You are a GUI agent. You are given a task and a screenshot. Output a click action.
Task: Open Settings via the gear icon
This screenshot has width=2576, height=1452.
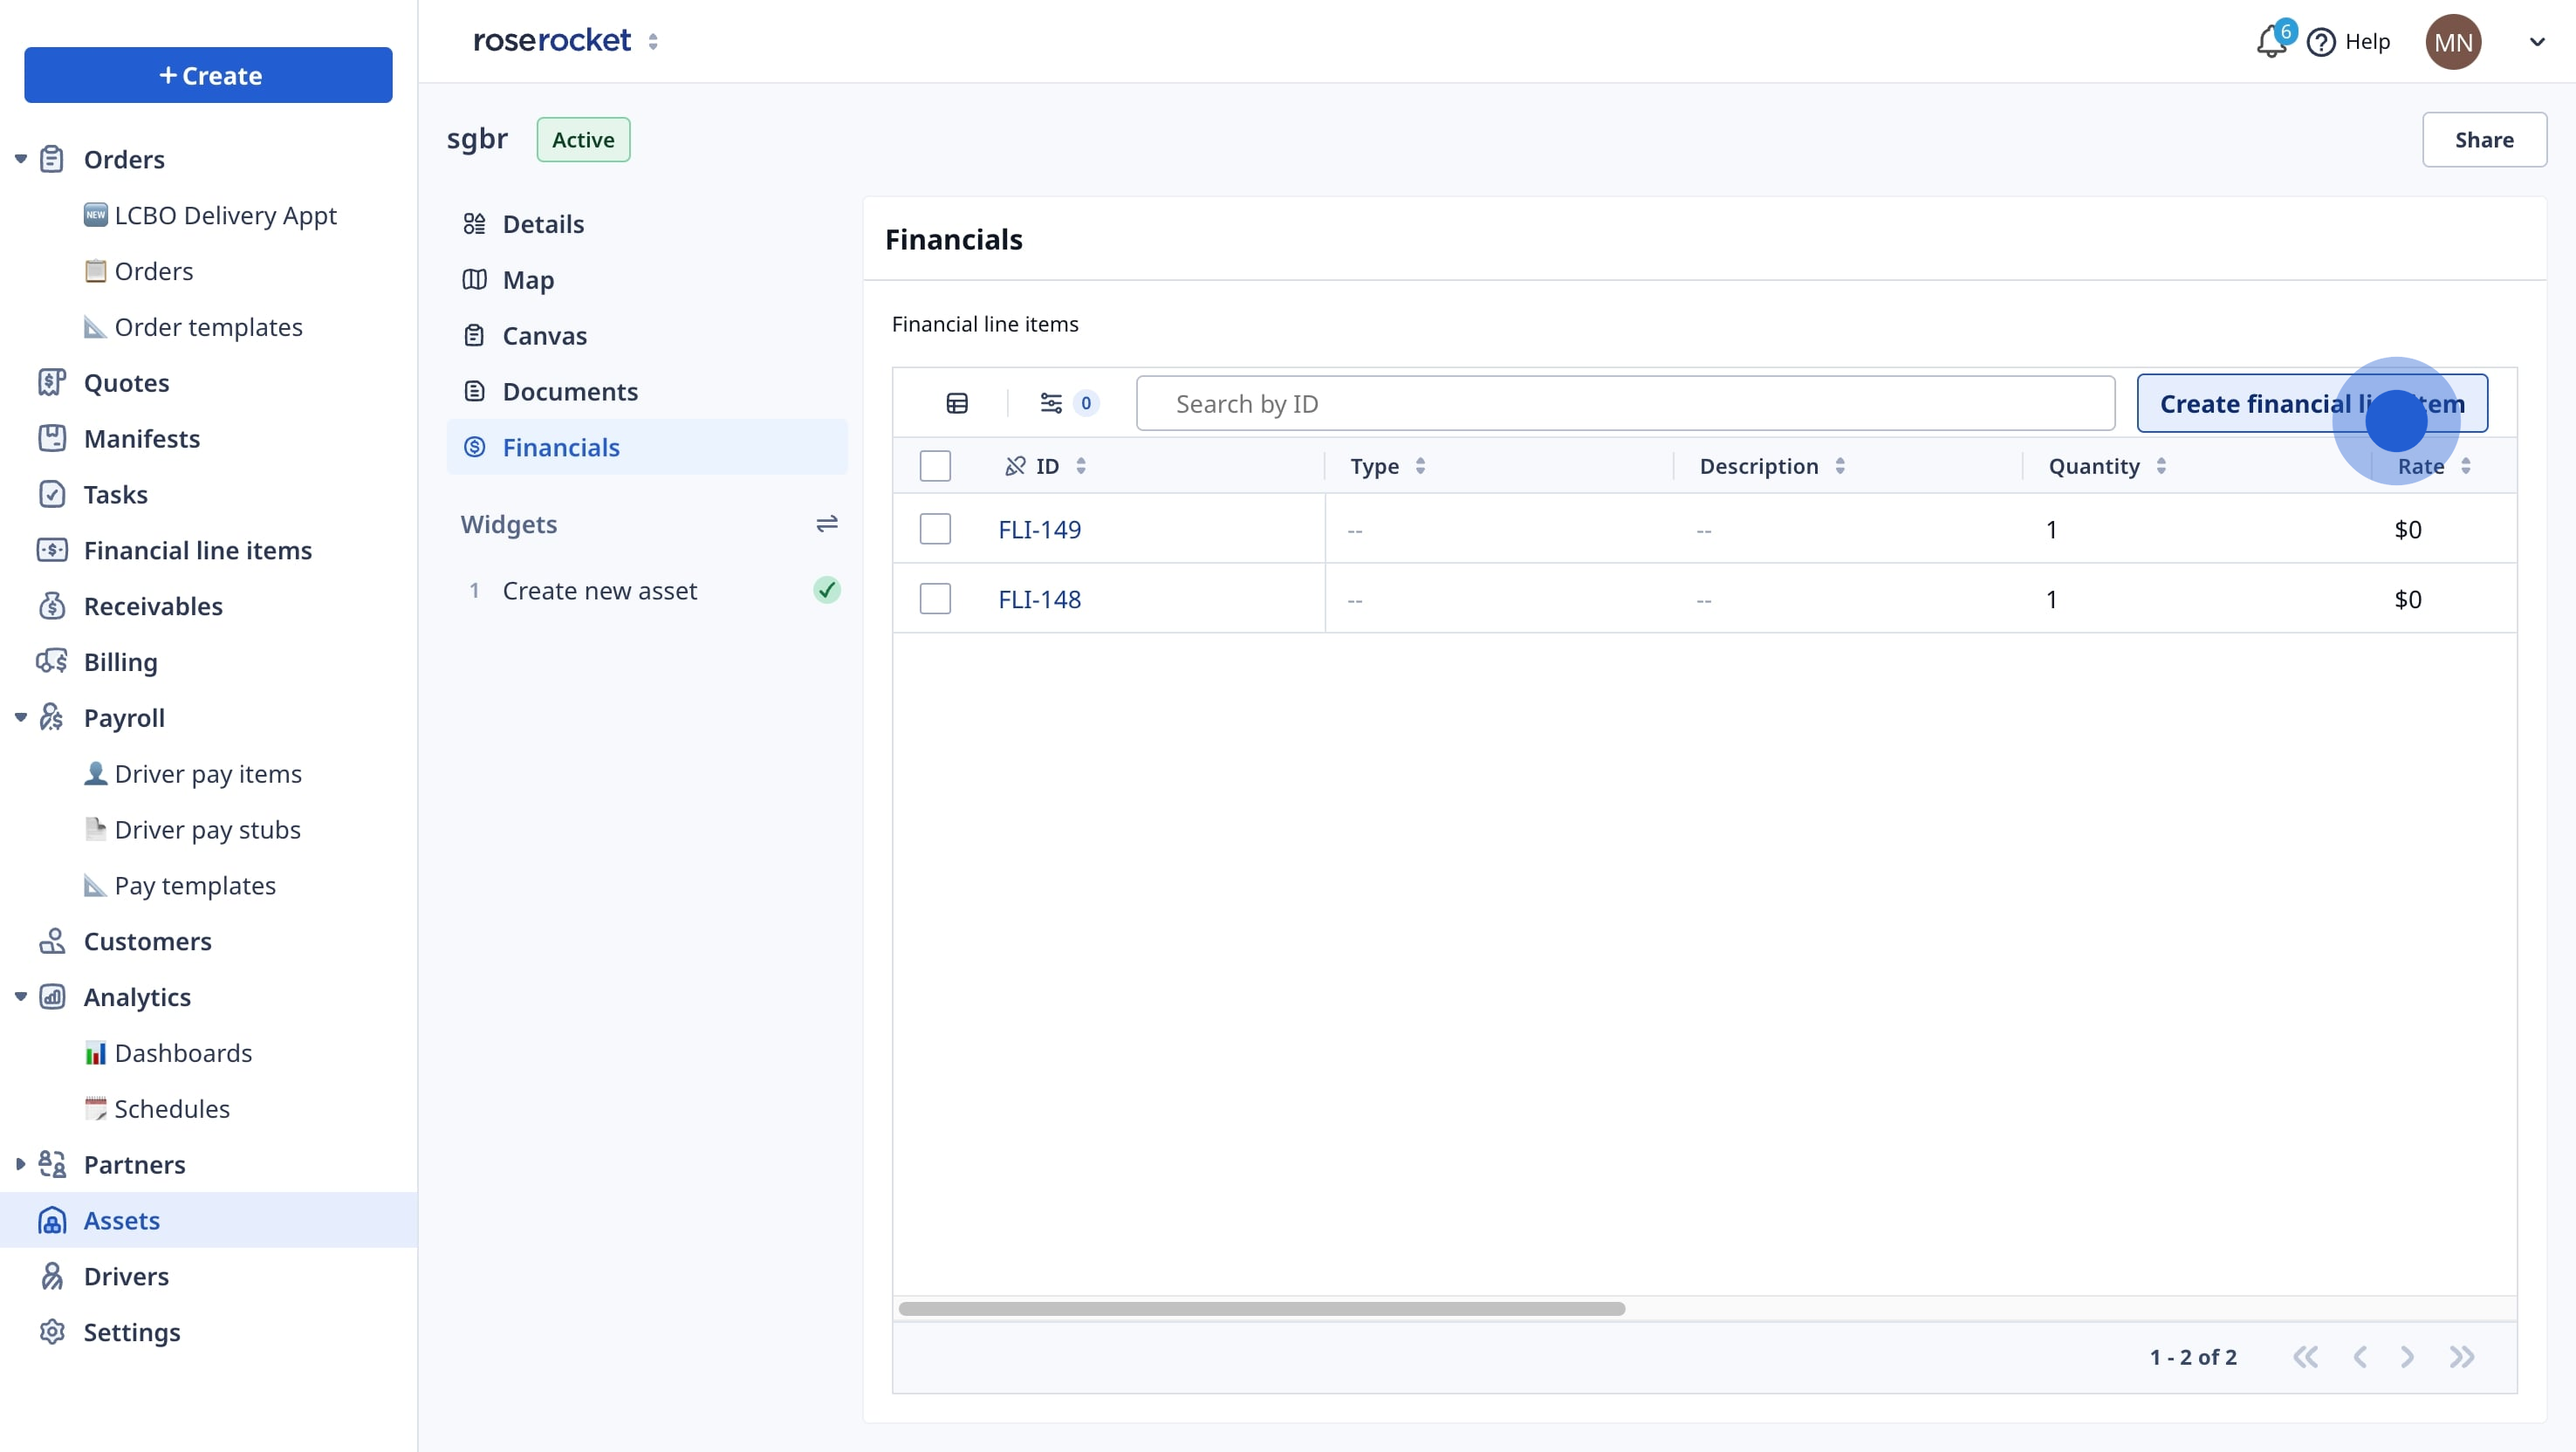[x=52, y=1332]
